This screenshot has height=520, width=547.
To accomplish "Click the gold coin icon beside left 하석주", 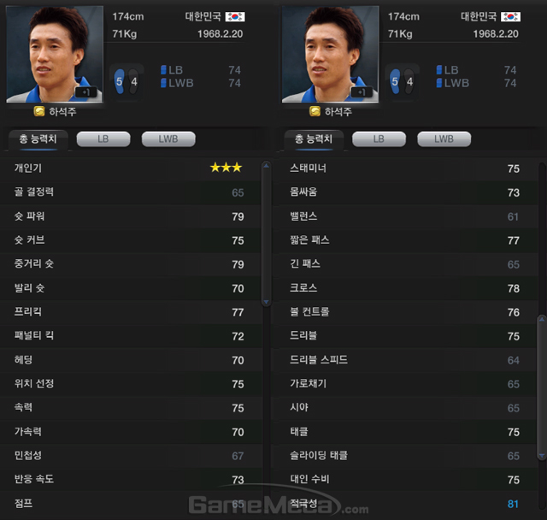I will [39, 111].
